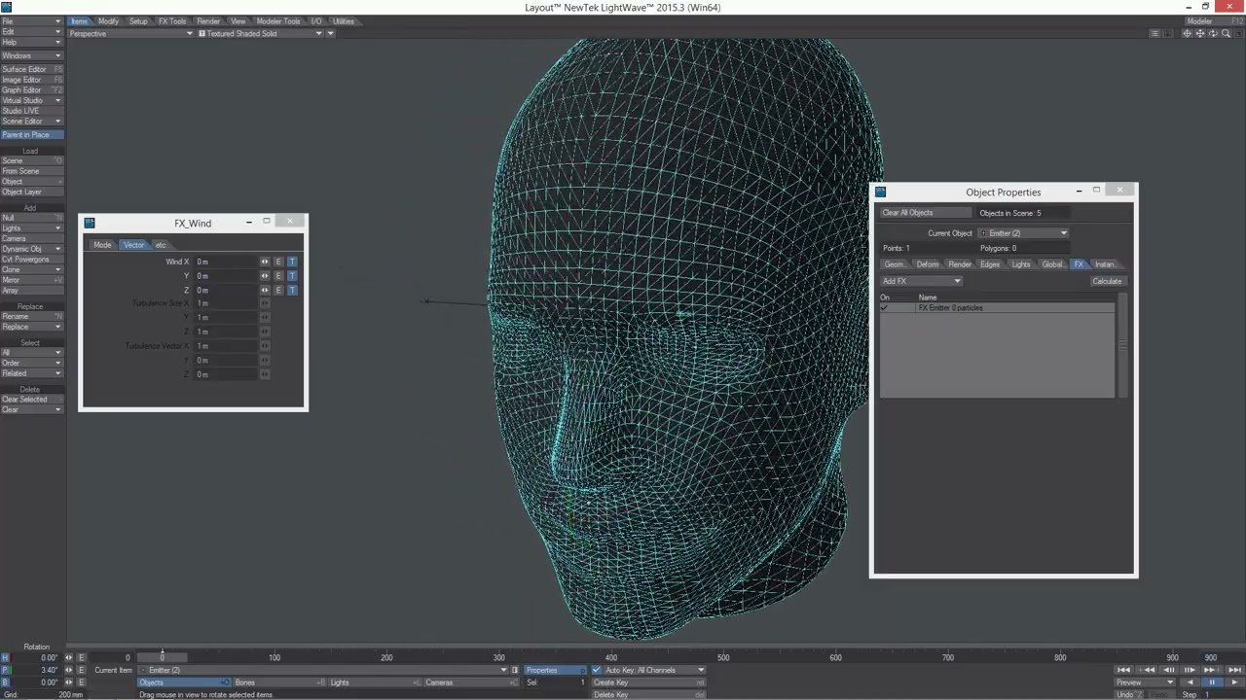Open the envelope for the Heading channel
Image resolution: width=1246 pixels, height=700 pixels.
click(x=81, y=658)
